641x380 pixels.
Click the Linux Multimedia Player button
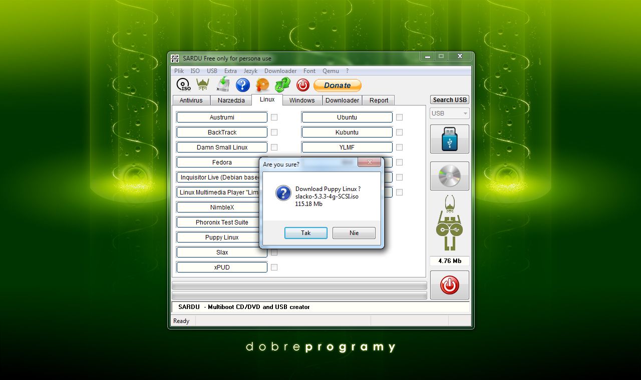point(218,192)
